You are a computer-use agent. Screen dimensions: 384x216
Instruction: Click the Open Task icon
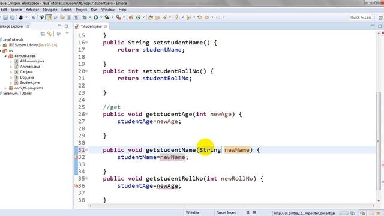point(157,17)
